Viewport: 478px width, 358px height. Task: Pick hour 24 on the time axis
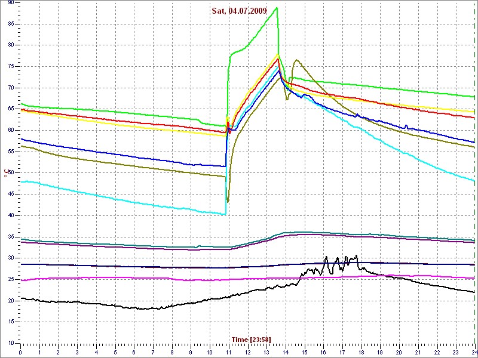(474, 353)
